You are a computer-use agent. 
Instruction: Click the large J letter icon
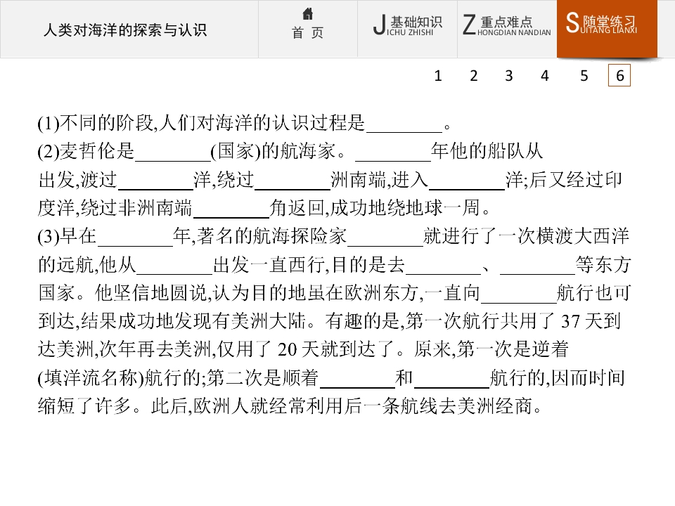(x=379, y=25)
